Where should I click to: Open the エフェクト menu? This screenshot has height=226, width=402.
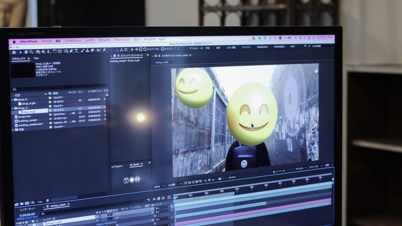(x=105, y=40)
